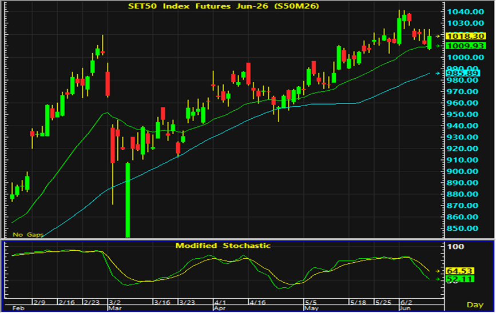
Task: Click the 5/5 date marker
Action: (x=311, y=302)
